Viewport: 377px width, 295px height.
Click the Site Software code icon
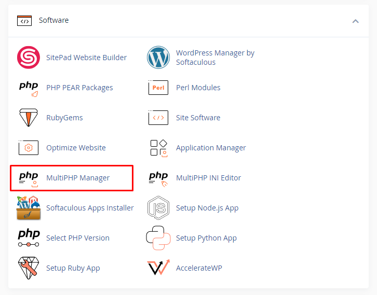tap(158, 118)
